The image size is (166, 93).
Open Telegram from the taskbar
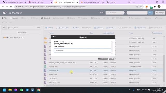[27, 90]
